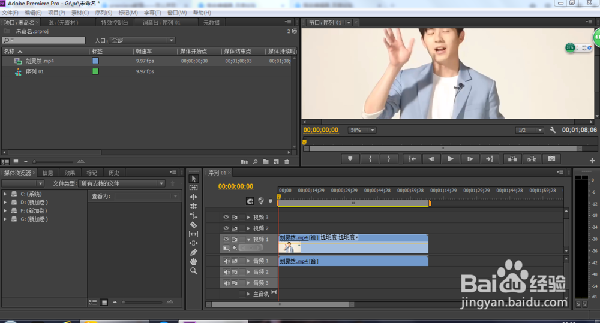Expand the C: (系统) drive
This screenshot has height=323, width=600.
tap(5, 194)
